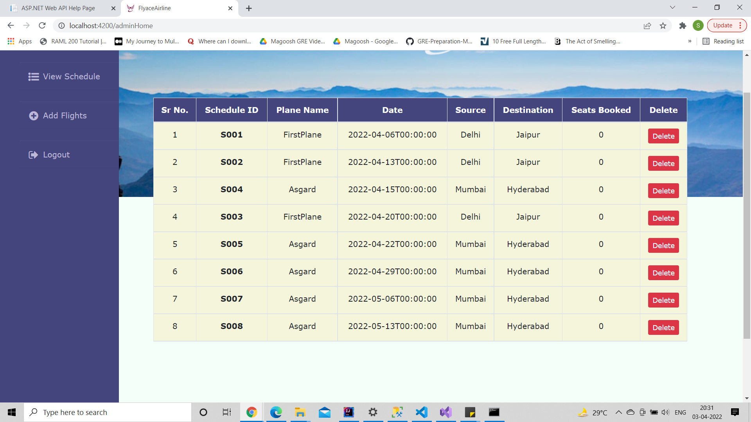This screenshot has width=751, height=422.
Task: Open the share icon in address bar
Action: [647, 25]
